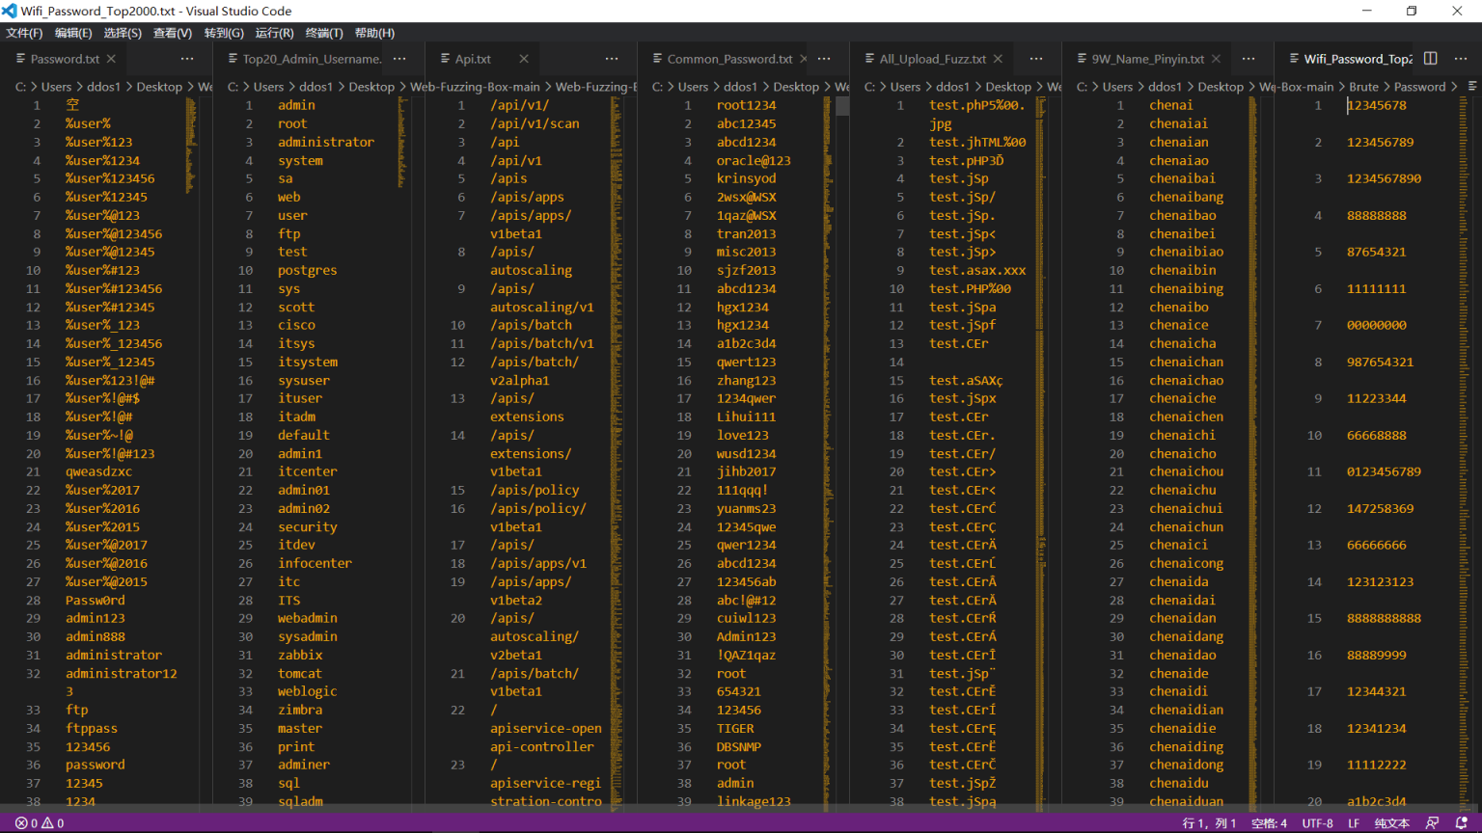Expand the Desktop breadcrumb in first editor

[159, 86]
